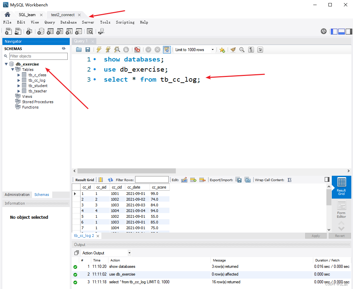Stop the running query hand icon
The height and width of the screenshot is (289, 353).
(126, 50)
